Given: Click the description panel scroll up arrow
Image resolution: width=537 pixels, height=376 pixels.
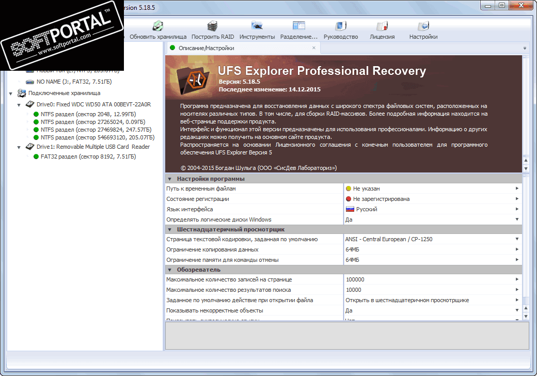Looking at the screenshot, I should [x=526, y=161].
